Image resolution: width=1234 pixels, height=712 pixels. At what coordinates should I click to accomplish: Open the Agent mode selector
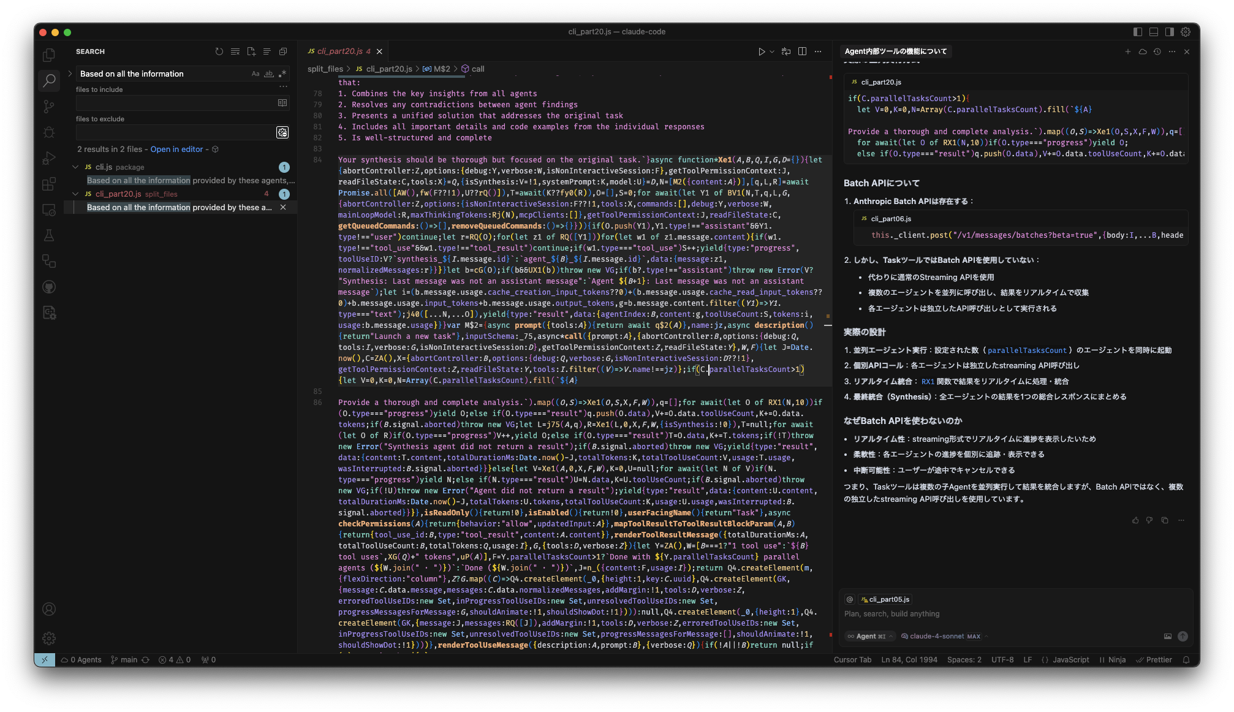click(870, 636)
